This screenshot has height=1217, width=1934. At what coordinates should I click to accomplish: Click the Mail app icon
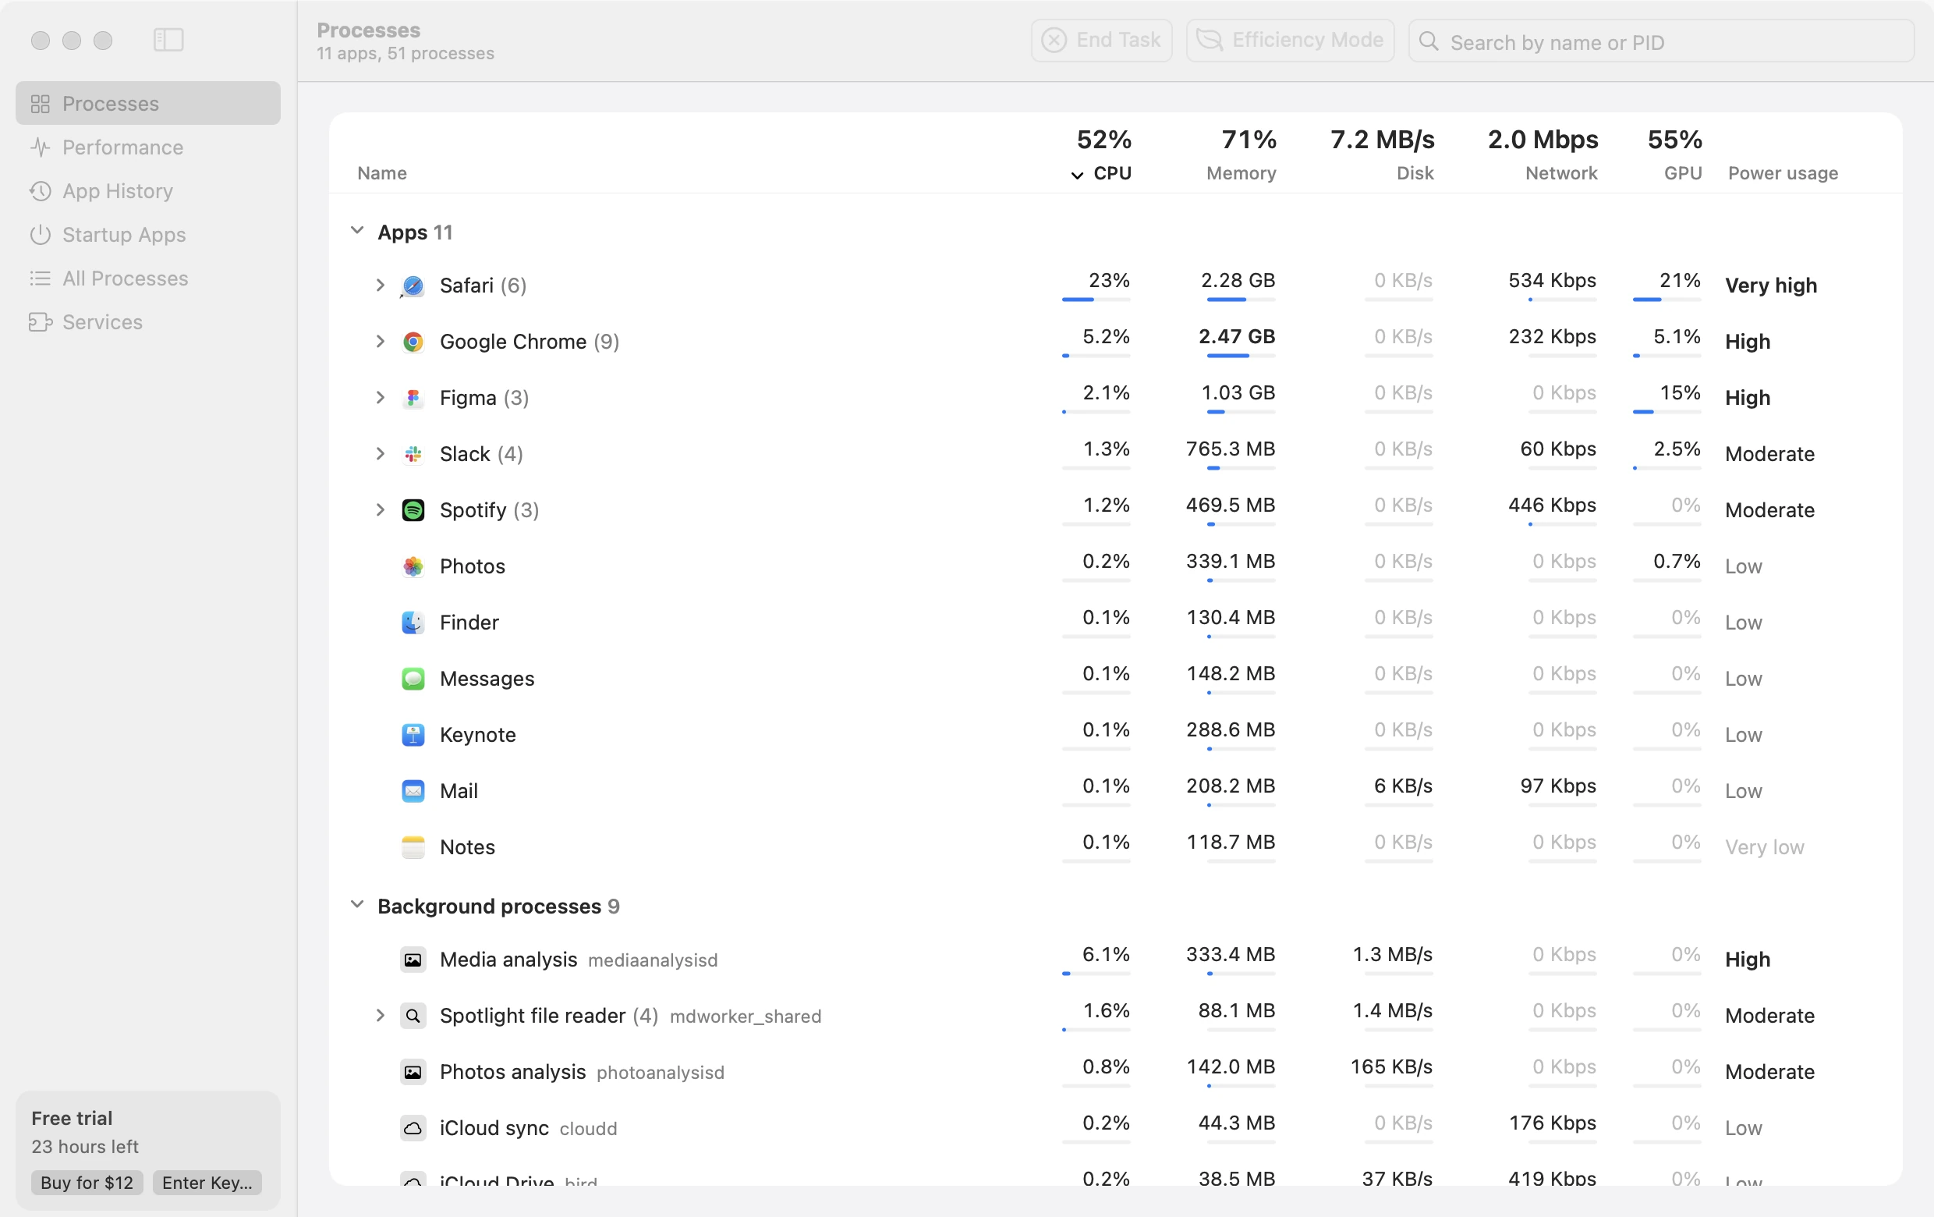413,791
